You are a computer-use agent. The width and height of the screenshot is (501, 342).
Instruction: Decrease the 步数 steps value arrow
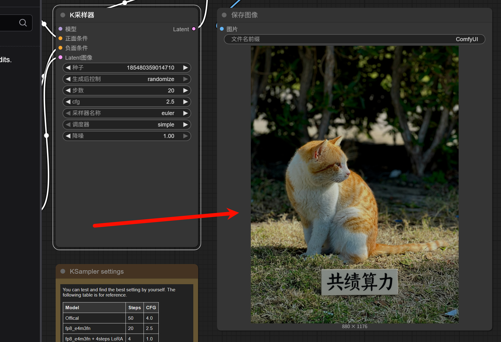[68, 90]
